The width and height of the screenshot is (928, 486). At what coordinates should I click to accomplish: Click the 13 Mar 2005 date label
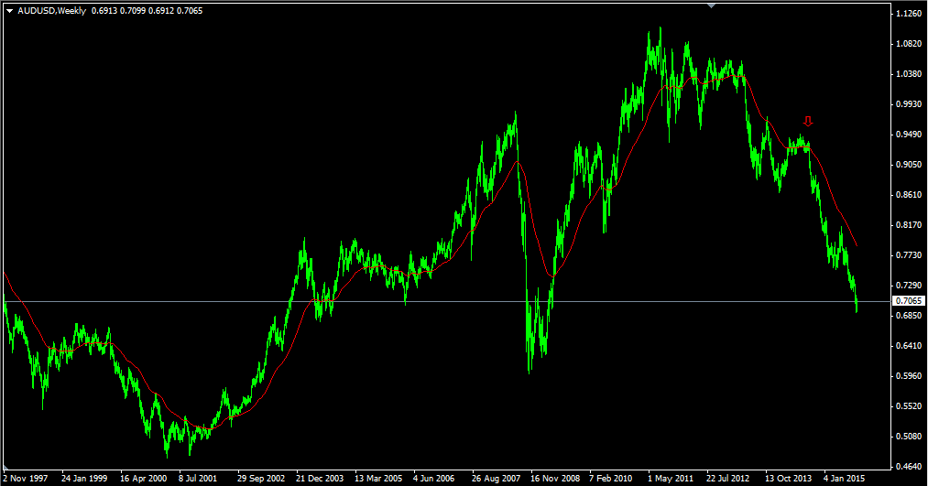pyautogui.click(x=378, y=478)
